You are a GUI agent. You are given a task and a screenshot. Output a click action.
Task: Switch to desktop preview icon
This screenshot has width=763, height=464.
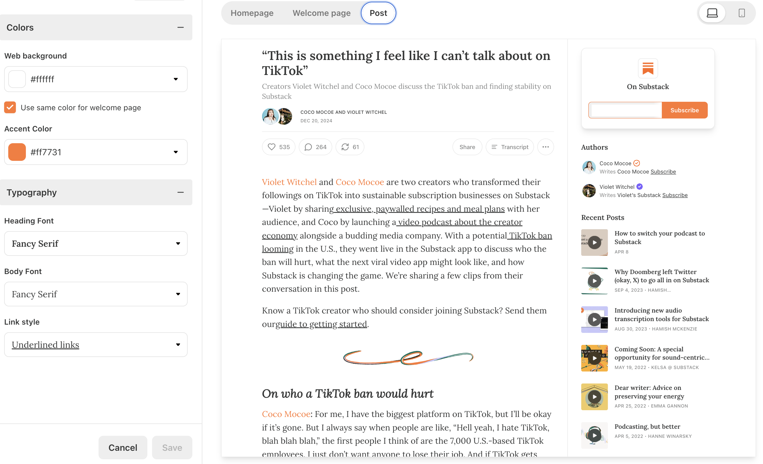point(712,13)
